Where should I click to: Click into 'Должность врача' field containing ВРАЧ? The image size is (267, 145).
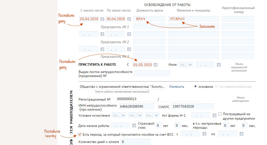tap(149, 19)
